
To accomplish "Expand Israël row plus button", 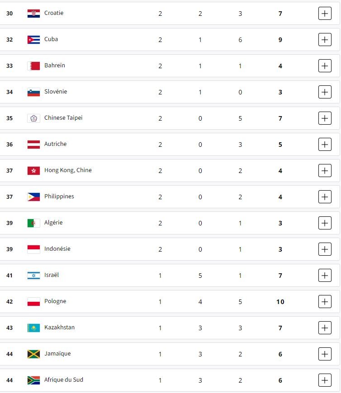I will click(x=325, y=276).
